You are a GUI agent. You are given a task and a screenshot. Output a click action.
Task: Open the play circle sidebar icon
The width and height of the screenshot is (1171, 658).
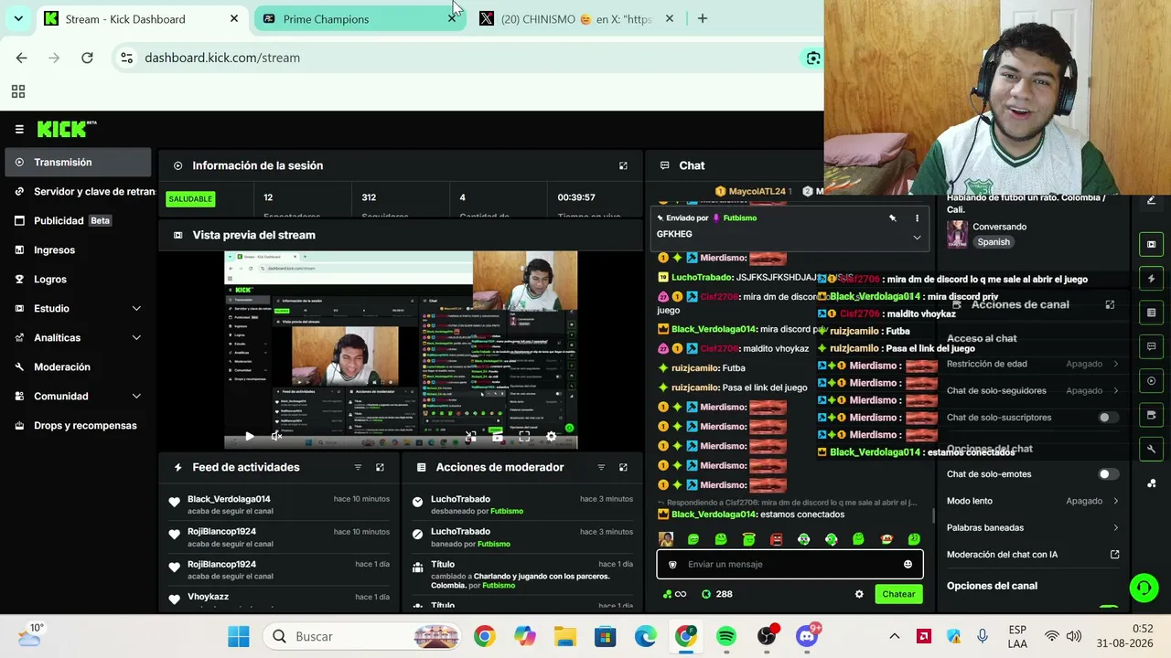pos(1151,380)
